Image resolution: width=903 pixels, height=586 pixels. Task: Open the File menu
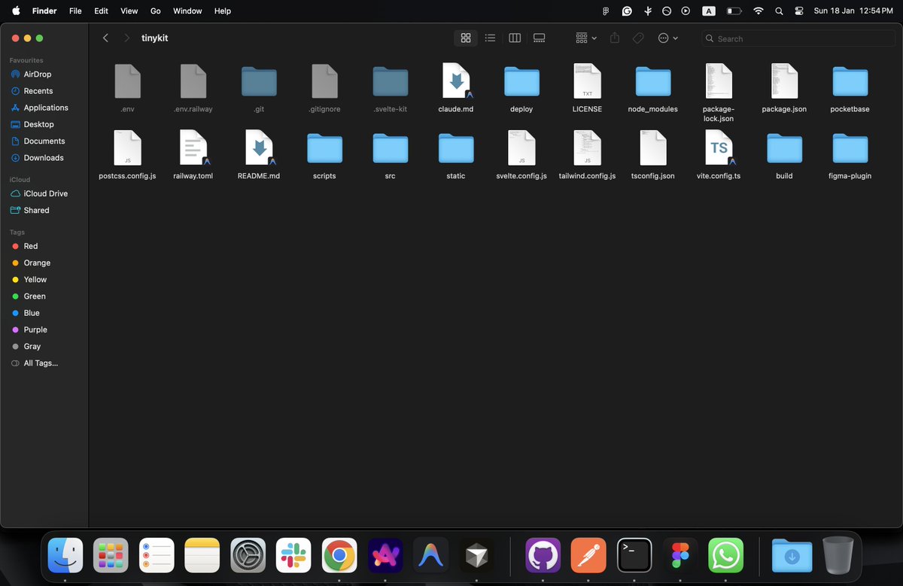click(x=75, y=11)
